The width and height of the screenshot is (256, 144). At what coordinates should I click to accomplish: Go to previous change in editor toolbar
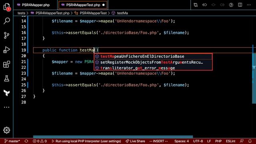click(x=204, y=5)
